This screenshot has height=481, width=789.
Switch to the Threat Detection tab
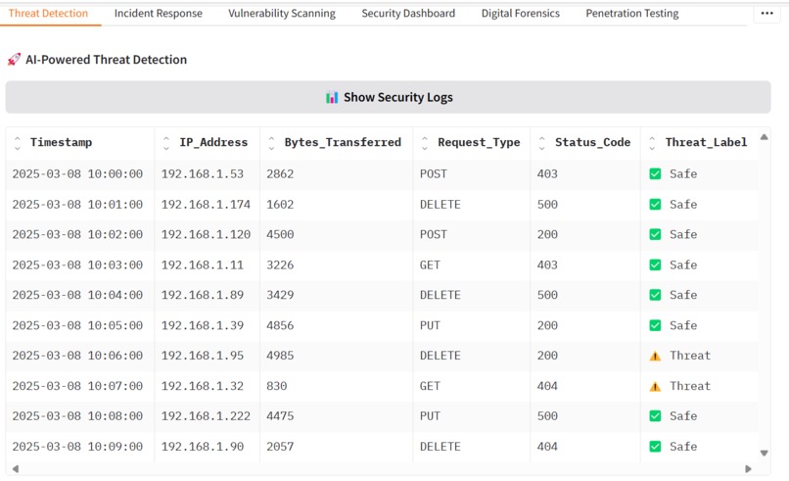[48, 14]
